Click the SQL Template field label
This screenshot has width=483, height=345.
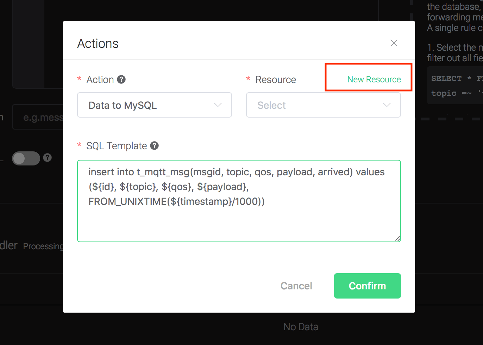click(x=117, y=146)
